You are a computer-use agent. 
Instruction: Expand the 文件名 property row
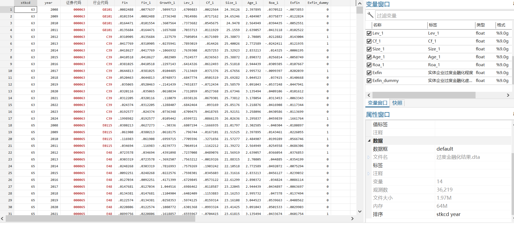pyautogui.click(x=369, y=157)
